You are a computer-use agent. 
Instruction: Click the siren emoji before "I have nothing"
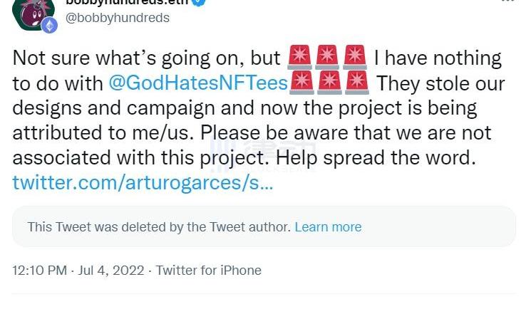354,58
